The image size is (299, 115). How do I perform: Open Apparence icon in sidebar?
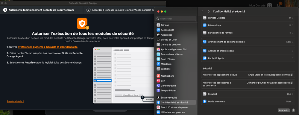158,35
